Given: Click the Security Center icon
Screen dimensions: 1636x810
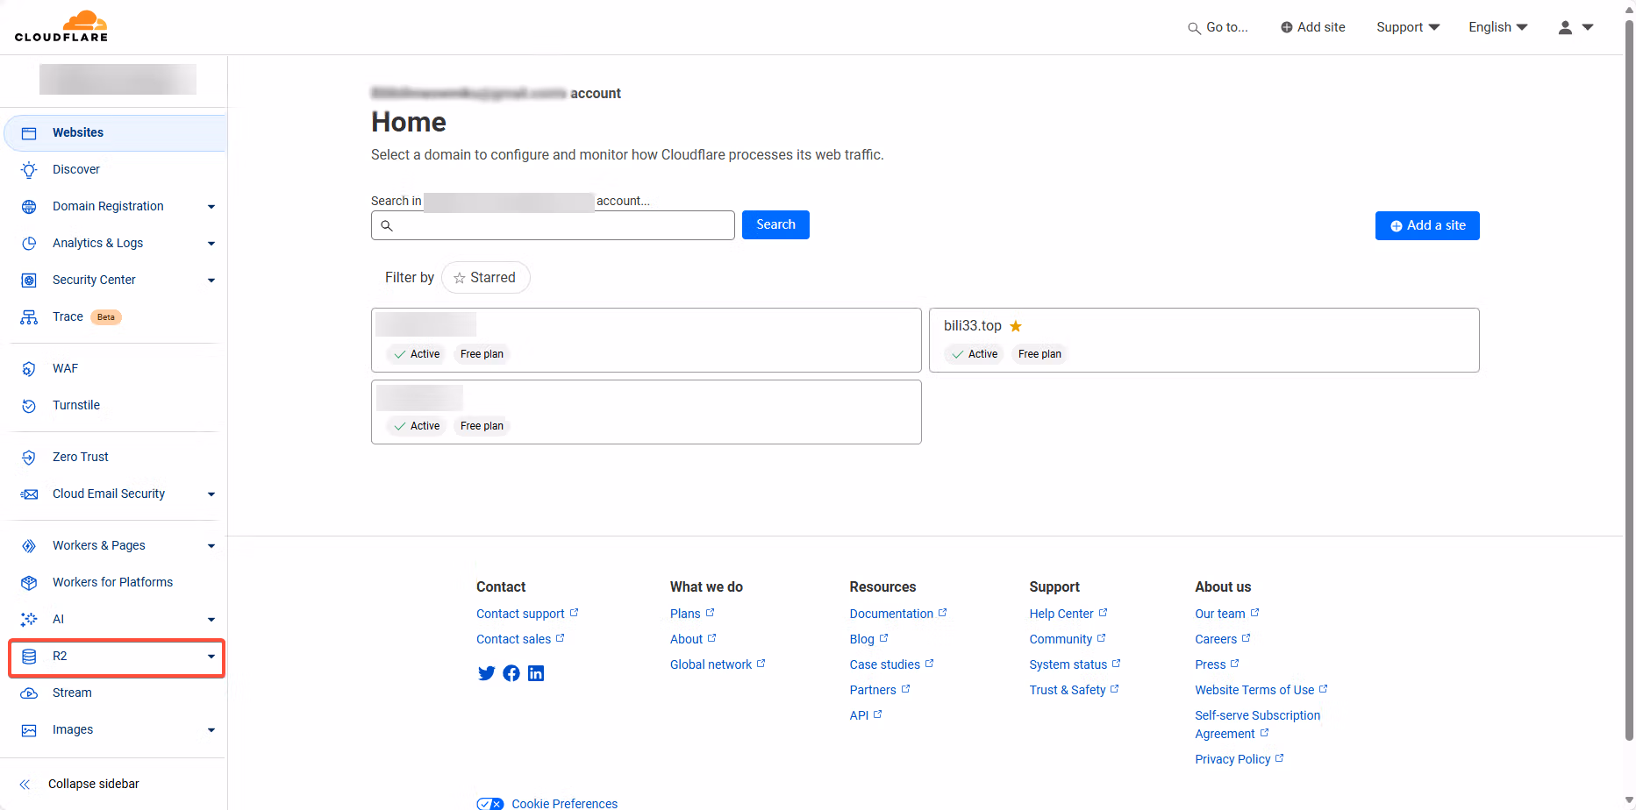Looking at the screenshot, I should point(29,281).
